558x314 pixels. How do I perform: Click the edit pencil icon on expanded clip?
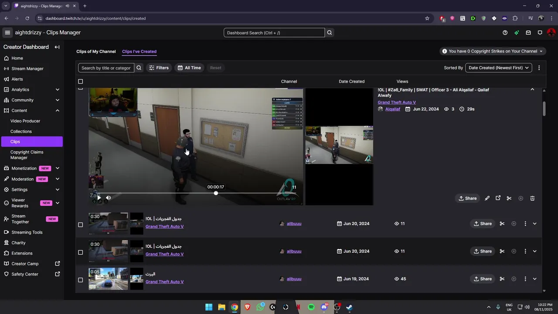(x=487, y=198)
